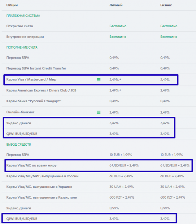Select the Бизнес column header

tap(166, 5)
